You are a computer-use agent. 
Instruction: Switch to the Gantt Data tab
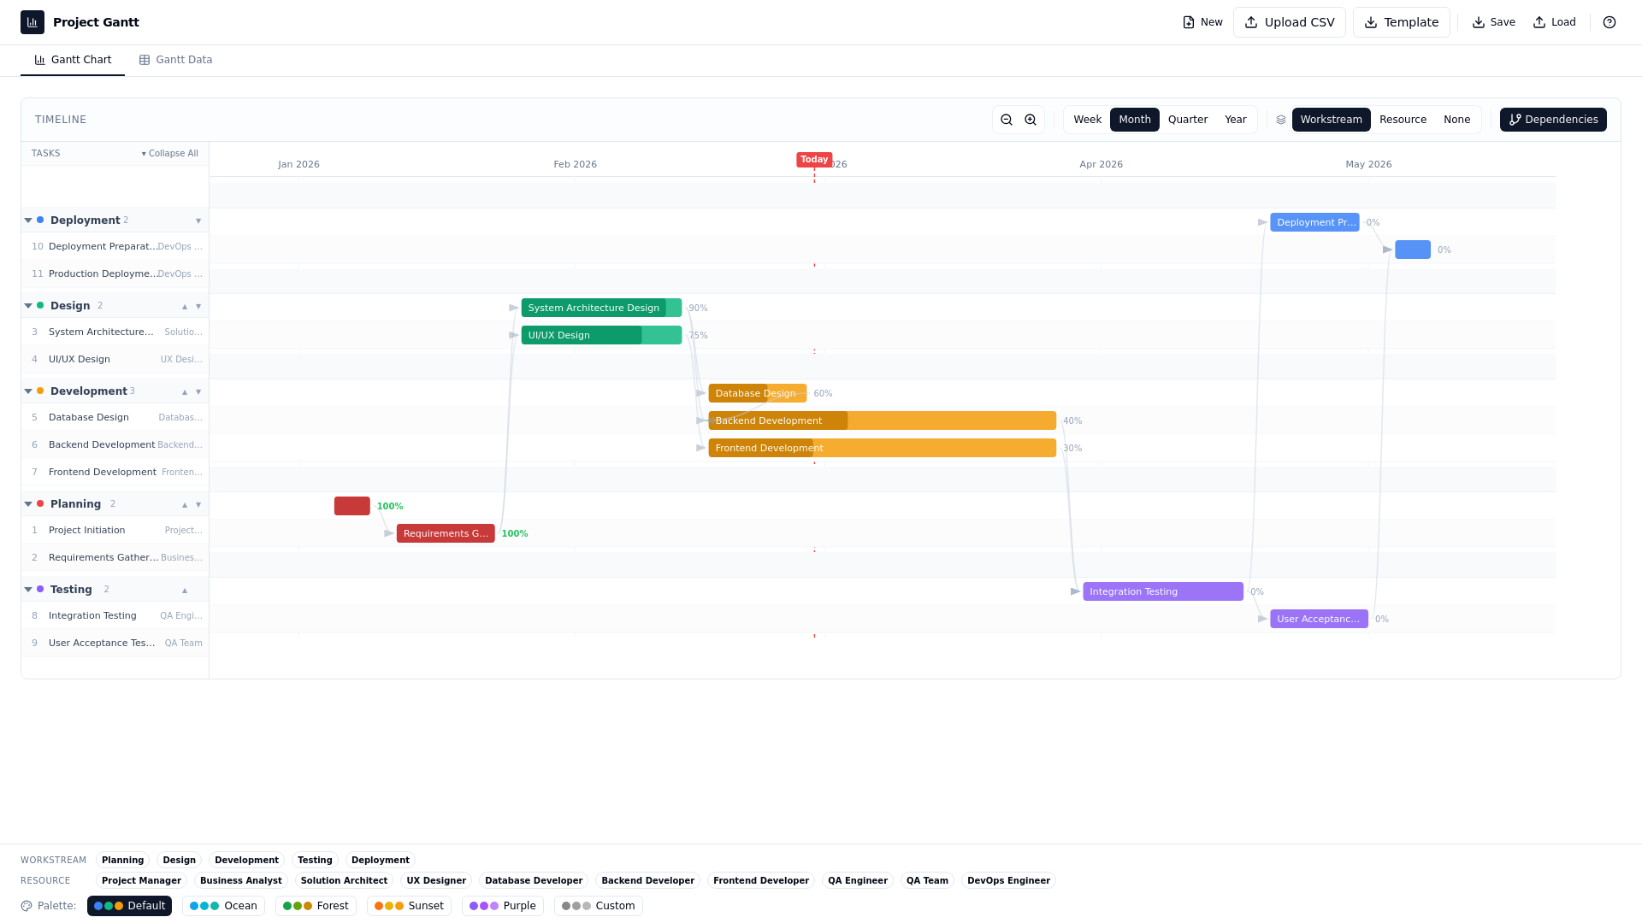175,59
